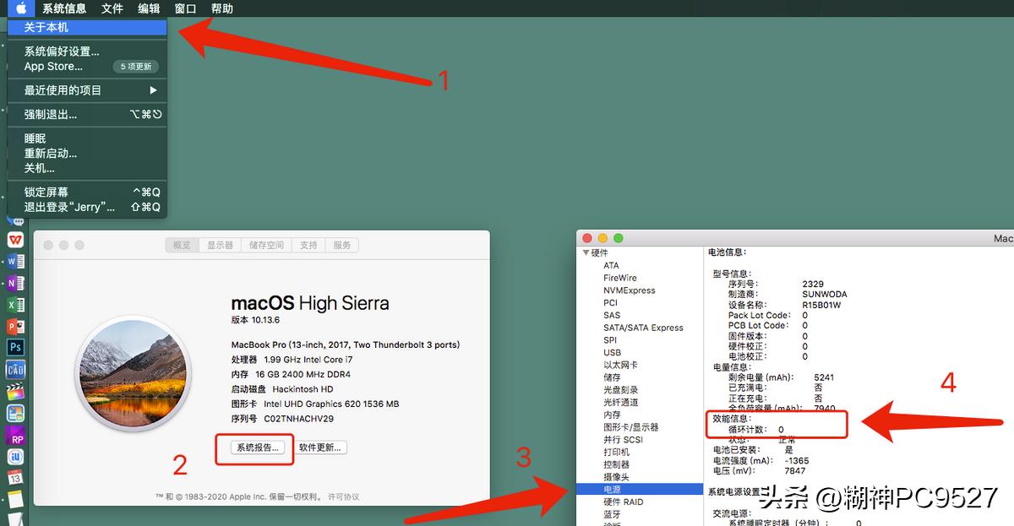This screenshot has height=526, width=1014.
Task: Open WPS Office from the Dock
Action: pos(15,237)
